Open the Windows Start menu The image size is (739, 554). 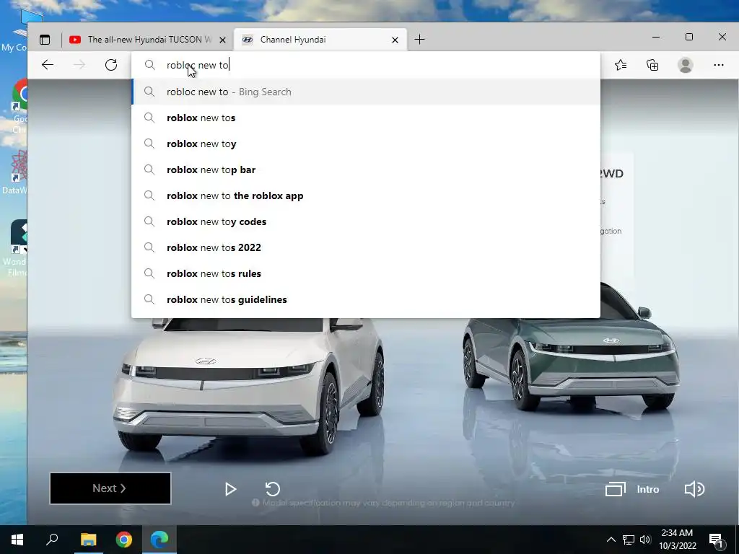click(x=17, y=540)
